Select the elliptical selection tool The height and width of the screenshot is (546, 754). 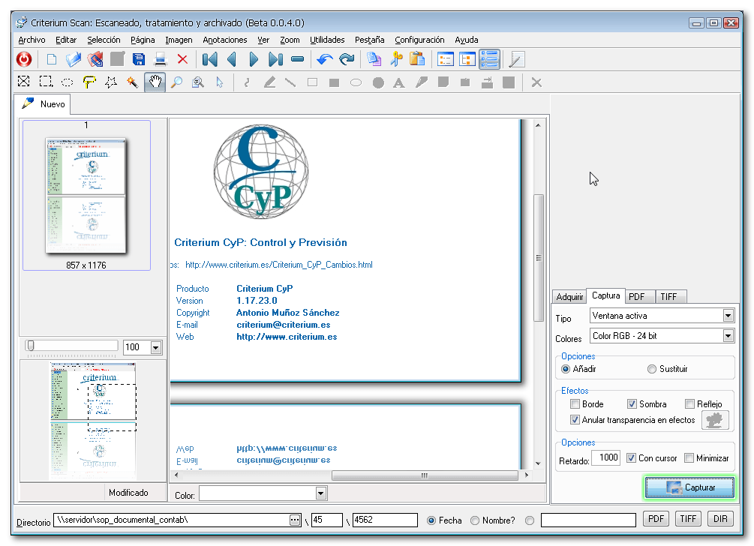(x=68, y=82)
